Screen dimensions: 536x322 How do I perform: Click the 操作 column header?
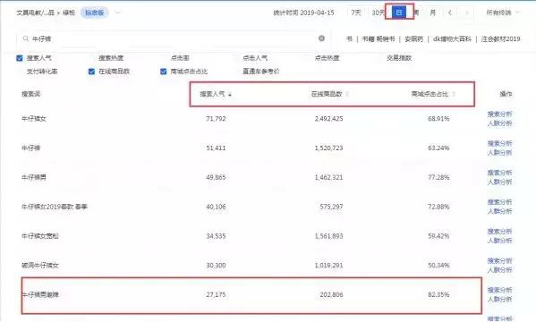[x=506, y=94]
